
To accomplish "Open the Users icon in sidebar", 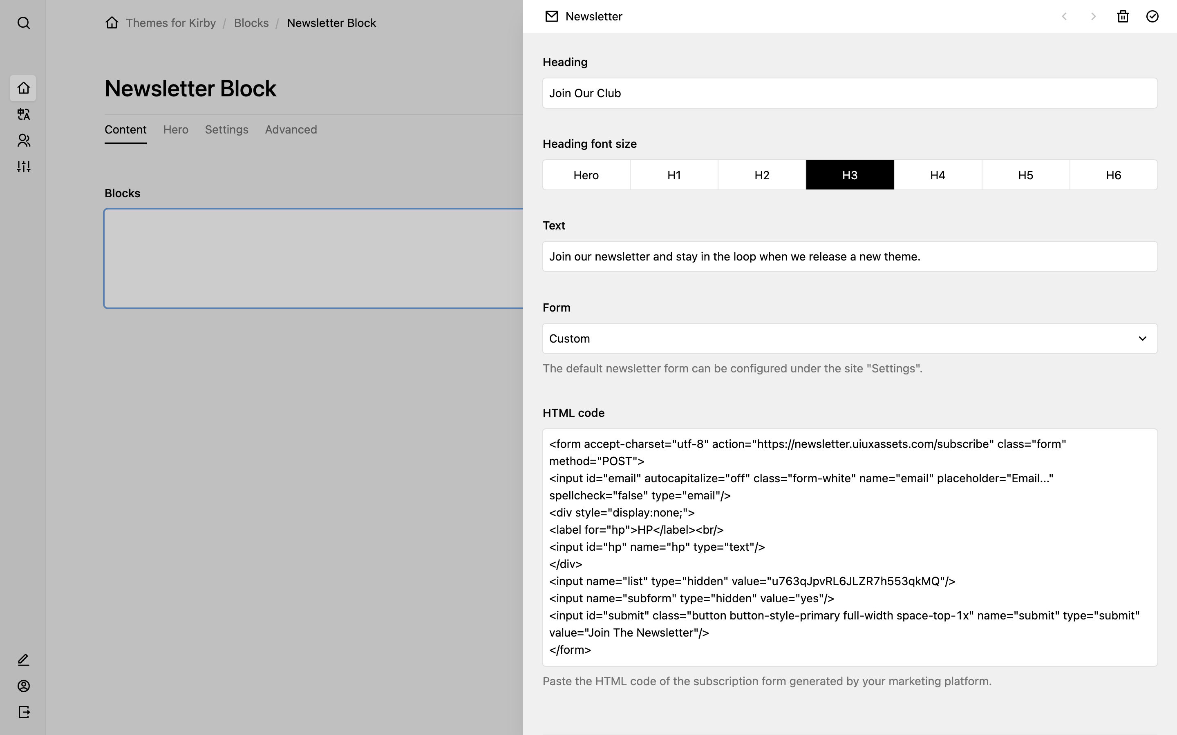I will tap(23, 140).
